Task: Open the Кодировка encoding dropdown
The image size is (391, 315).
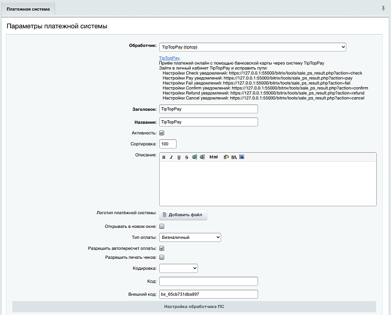Action: [178, 268]
